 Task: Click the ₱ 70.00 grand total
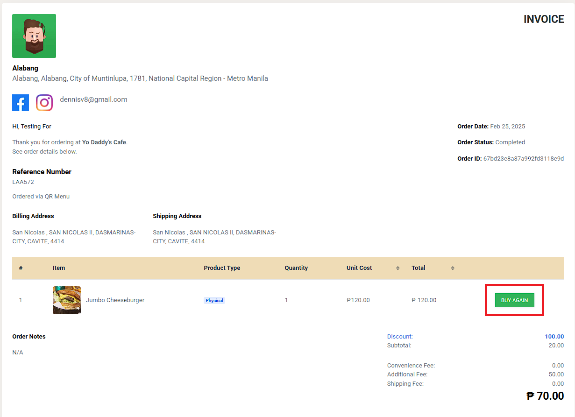coord(545,396)
